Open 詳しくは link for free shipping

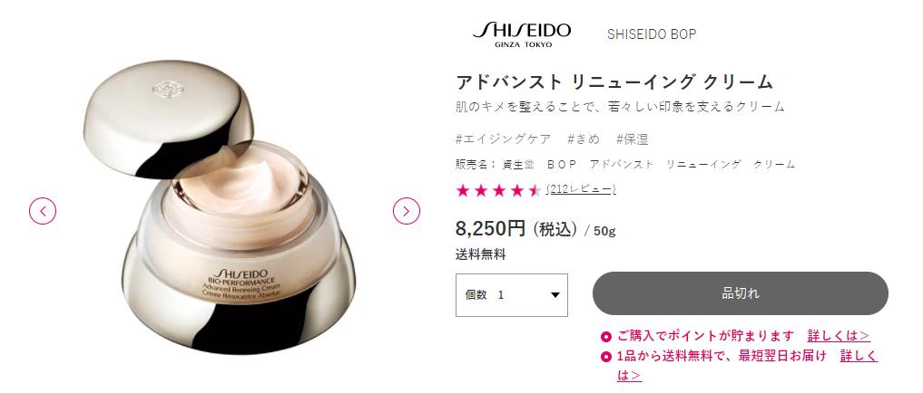point(859,355)
